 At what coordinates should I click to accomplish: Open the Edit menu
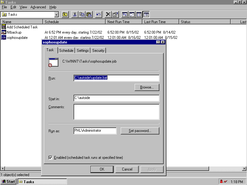pos(13,7)
